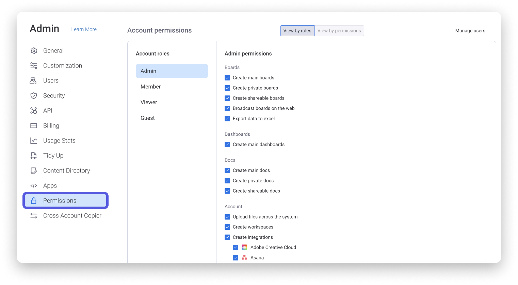Viewport: 518px width, 285px height.
Task: Open Tidy Up label in sidebar
Action: (53, 156)
